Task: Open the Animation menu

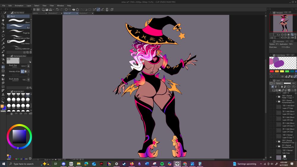Action: point(19,5)
